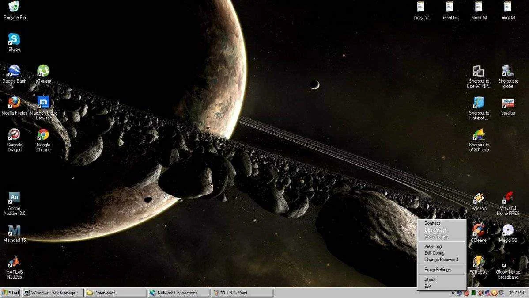The image size is (529, 298).
Task: Select the Google Earth desktop icon
Action: (x=14, y=74)
